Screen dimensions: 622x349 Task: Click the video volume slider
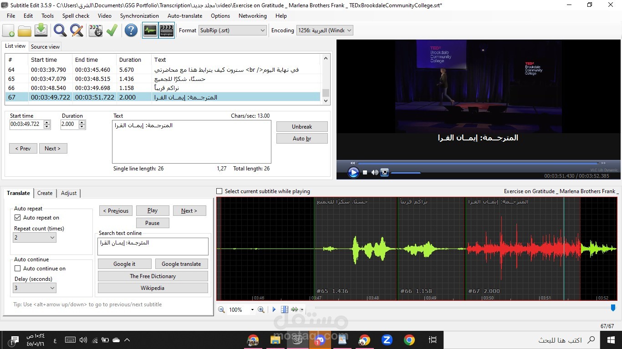click(x=406, y=173)
